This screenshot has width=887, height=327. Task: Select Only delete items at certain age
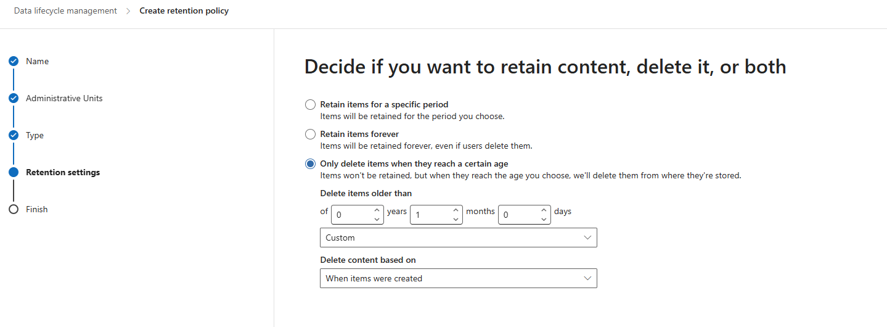(311, 163)
